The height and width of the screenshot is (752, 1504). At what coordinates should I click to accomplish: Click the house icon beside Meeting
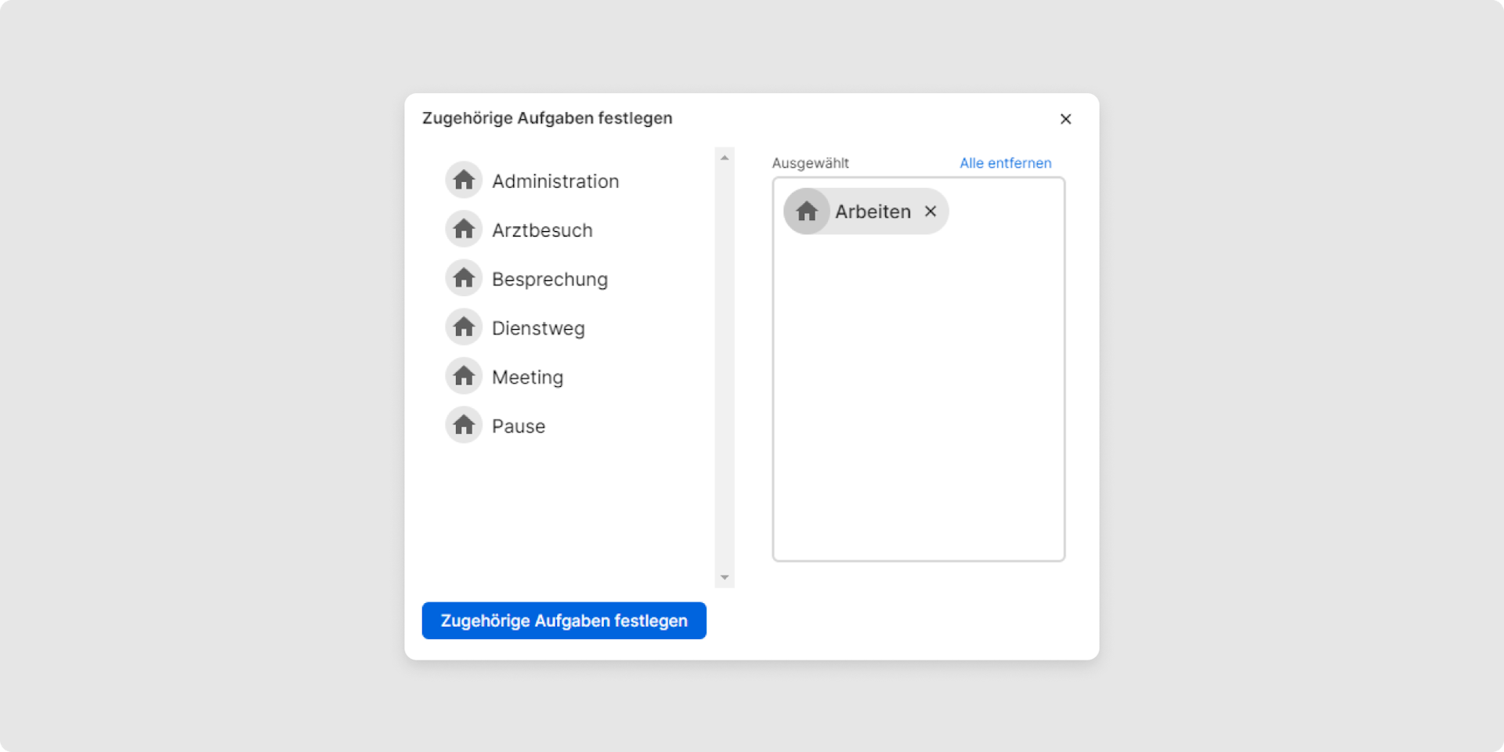pos(464,376)
